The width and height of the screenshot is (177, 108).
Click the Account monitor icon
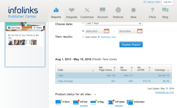pos(103,10)
